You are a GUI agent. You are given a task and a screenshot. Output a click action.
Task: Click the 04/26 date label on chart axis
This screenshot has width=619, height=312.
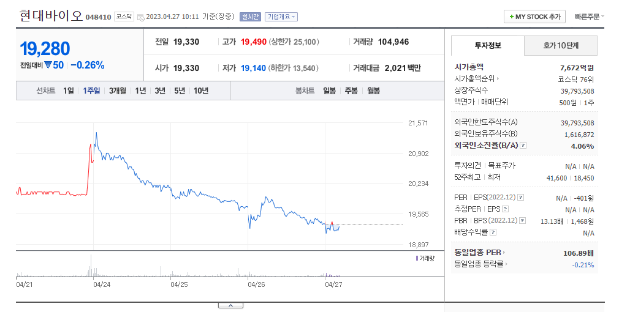(x=256, y=284)
